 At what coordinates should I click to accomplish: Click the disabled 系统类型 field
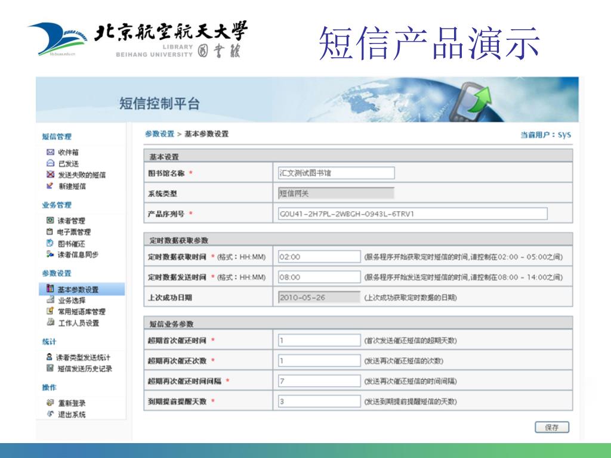pyautogui.click(x=336, y=193)
